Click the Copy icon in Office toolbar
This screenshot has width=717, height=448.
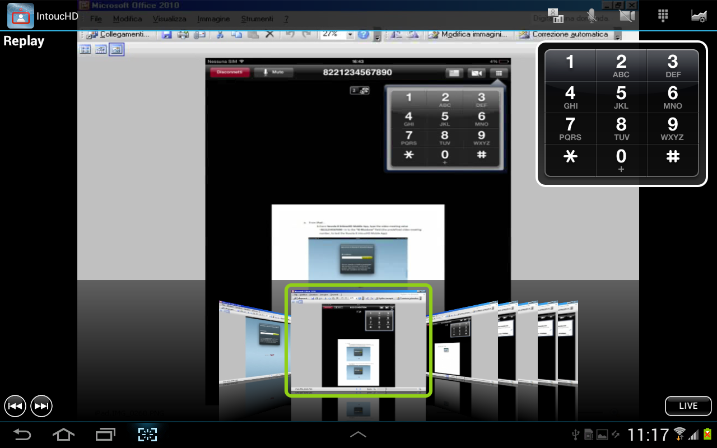(x=237, y=34)
